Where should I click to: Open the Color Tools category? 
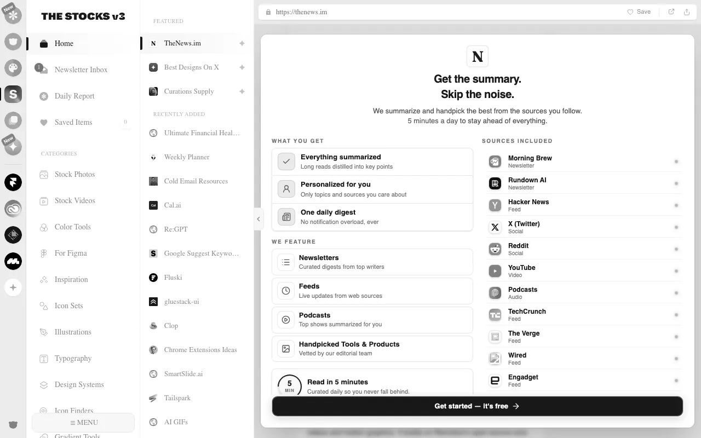[83, 227]
